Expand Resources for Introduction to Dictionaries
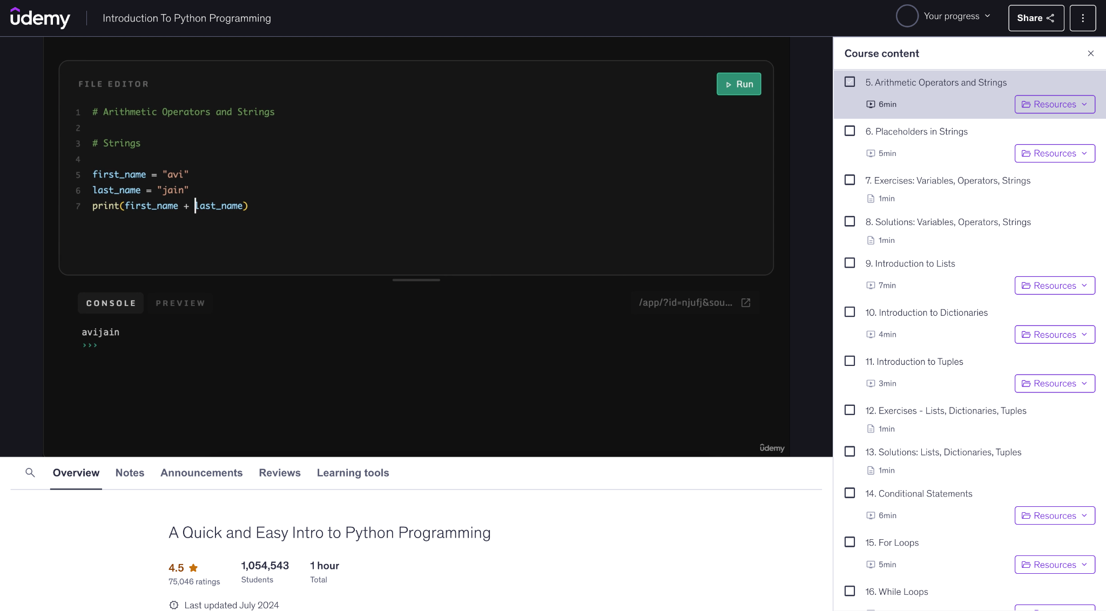The height and width of the screenshot is (611, 1106). pyautogui.click(x=1054, y=334)
